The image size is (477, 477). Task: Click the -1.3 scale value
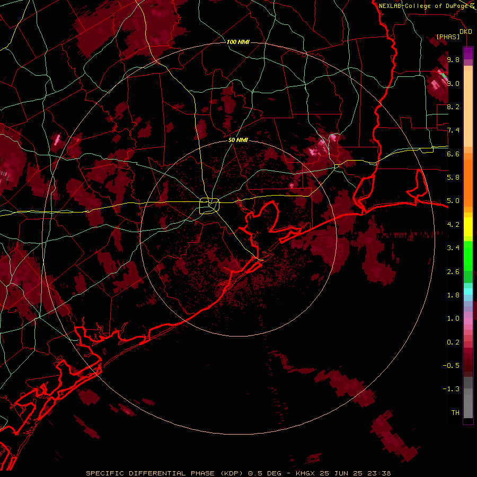coord(451,389)
